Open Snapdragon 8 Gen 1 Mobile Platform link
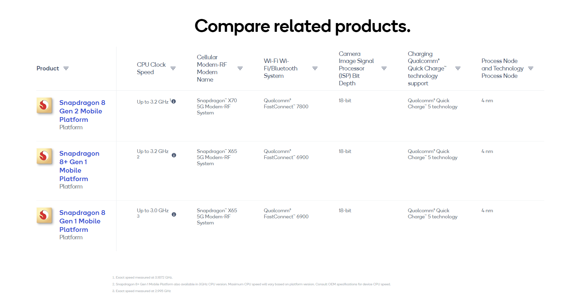Viewport: 570px width, 308px height. pyautogui.click(x=82, y=221)
